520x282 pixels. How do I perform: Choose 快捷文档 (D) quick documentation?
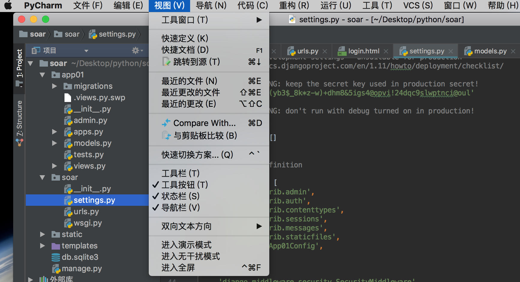point(209,50)
